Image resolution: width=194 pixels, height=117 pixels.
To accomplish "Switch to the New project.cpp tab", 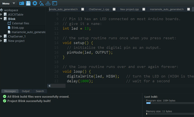I will pos(129,9).
